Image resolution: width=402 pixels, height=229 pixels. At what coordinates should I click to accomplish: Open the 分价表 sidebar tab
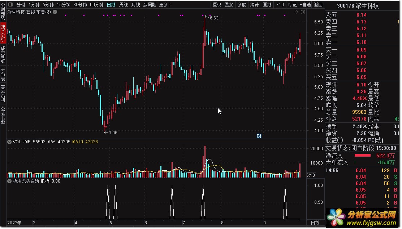point(3,74)
